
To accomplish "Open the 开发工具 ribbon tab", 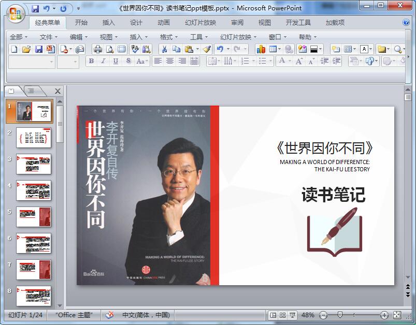I will (x=298, y=23).
